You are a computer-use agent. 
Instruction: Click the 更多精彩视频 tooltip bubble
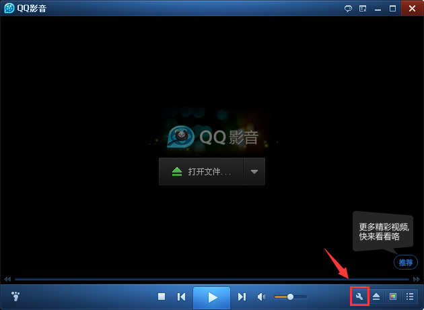tap(383, 232)
